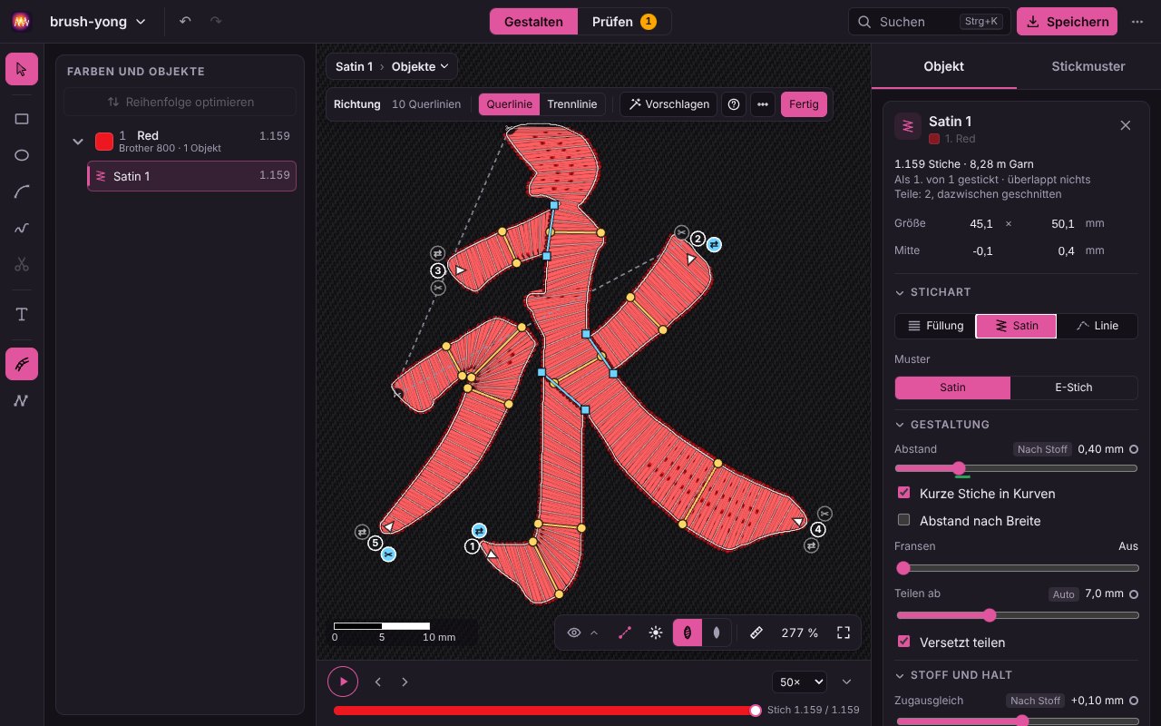Activate the stitch direction tool
The width and height of the screenshot is (1161, 726).
click(x=22, y=364)
